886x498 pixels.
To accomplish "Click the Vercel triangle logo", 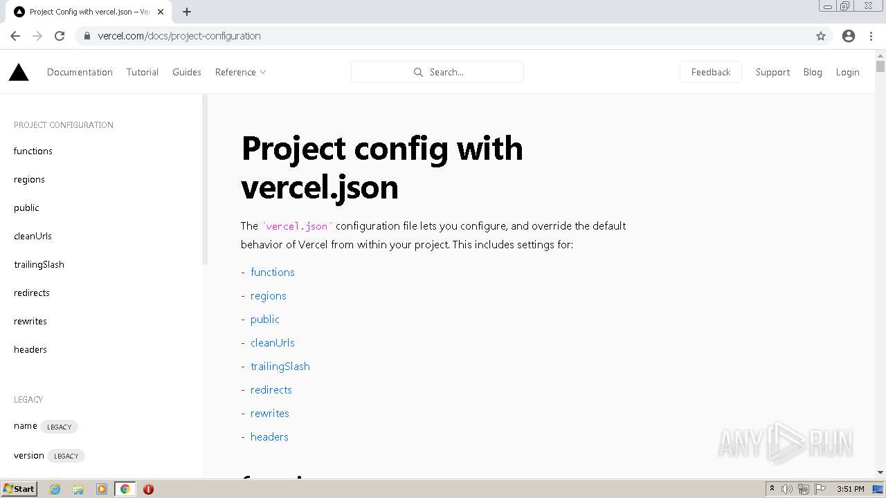I will (19, 72).
